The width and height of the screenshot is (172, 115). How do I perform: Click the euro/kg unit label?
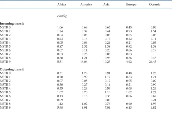click(62, 16)
